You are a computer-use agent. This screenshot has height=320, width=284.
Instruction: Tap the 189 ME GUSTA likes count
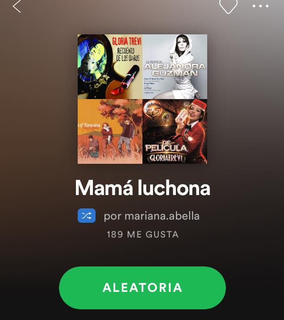[143, 234]
